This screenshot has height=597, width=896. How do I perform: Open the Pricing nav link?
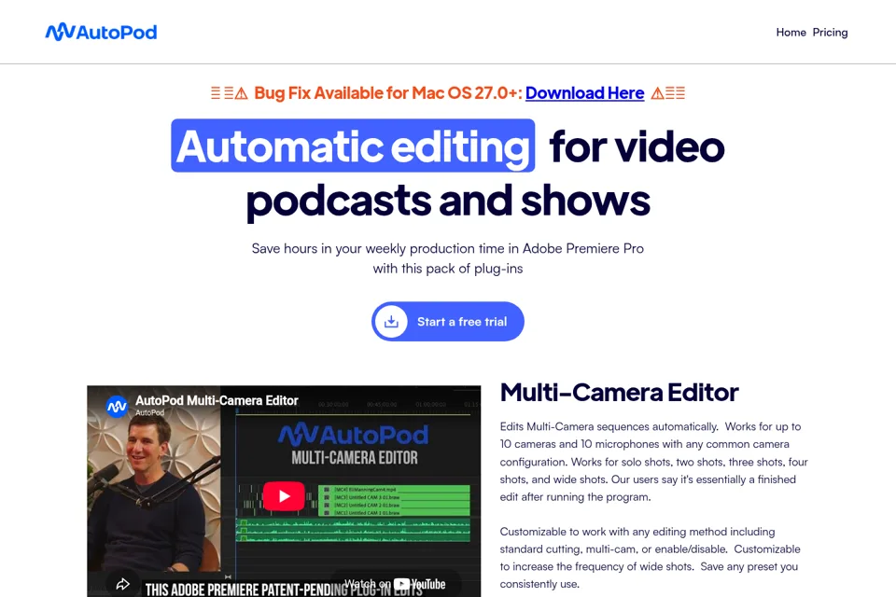(830, 33)
